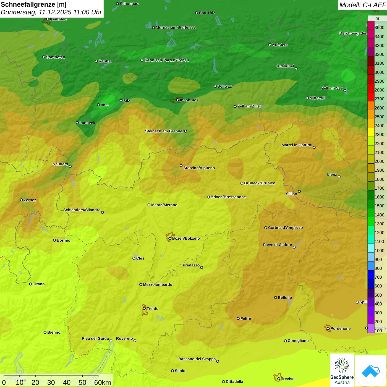Click the Bassano del Grappa label
This screenshot has width=387, height=387.
pyautogui.click(x=197, y=359)
